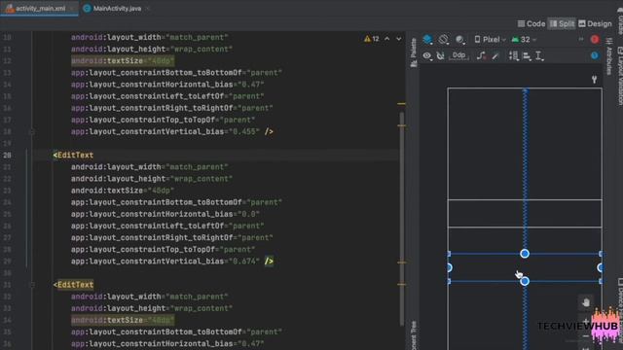Click android:textSize="40dp" on line 23
Viewport: 623px width, 350px height.
[x=123, y=191]
